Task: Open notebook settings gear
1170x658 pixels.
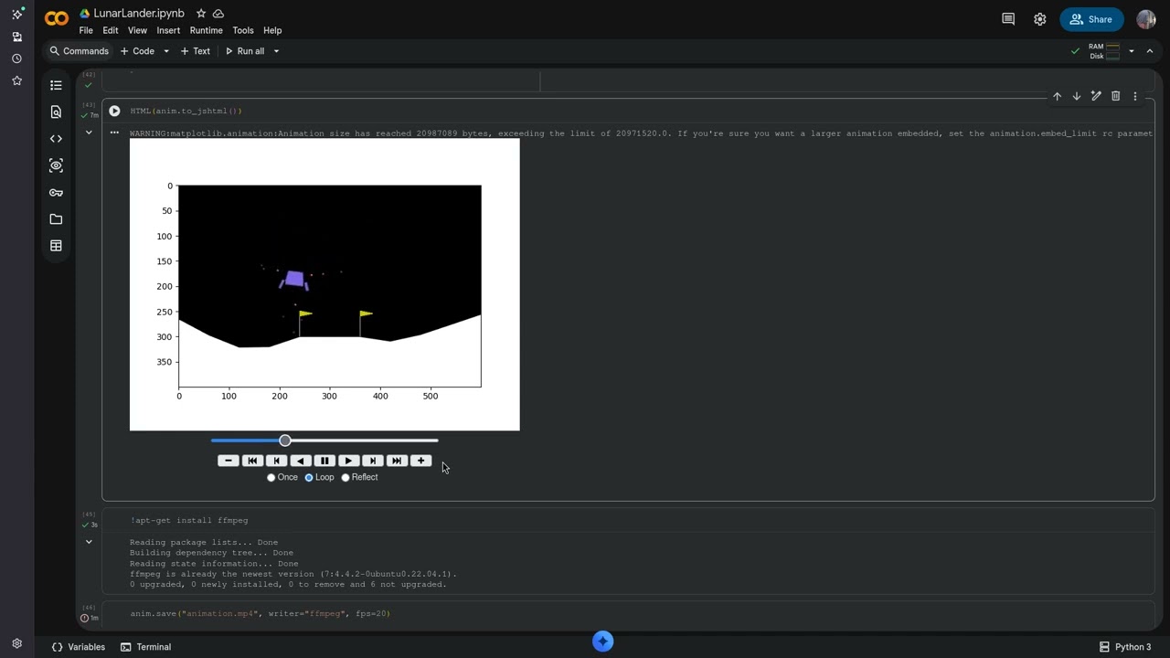Action: 1040,19
